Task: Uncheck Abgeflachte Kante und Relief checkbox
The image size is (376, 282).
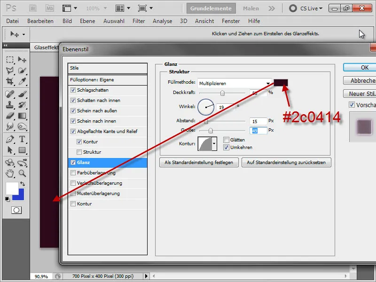Action: tap(73, 132)
